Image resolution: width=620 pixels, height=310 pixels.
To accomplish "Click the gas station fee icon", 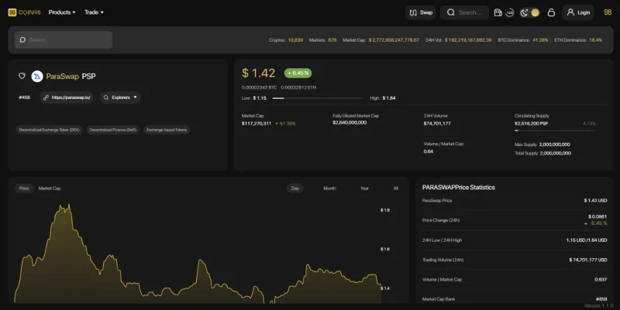I will 498,12.
